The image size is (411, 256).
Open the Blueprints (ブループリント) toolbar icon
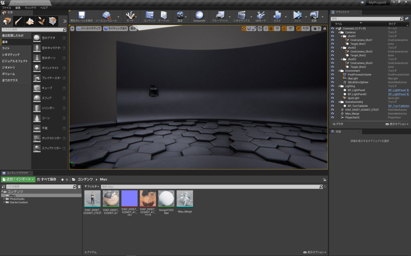220,15
